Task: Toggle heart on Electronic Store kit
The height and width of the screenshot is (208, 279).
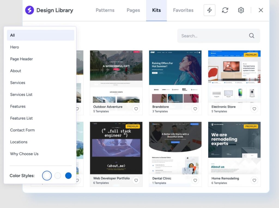Action: coord(254,109)
